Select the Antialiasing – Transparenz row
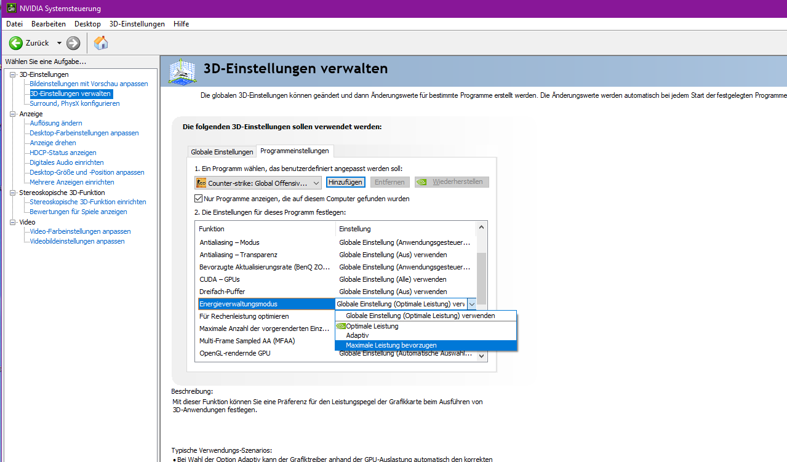This screenshot has height=462, width=787. coord(335,255)
